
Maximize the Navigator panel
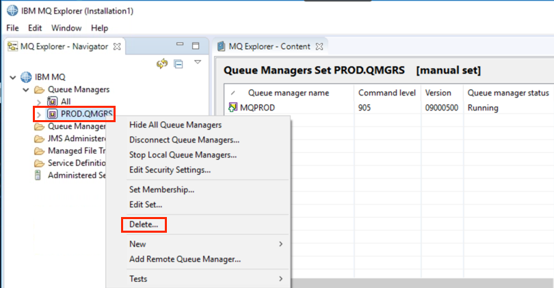coord(196,46)
